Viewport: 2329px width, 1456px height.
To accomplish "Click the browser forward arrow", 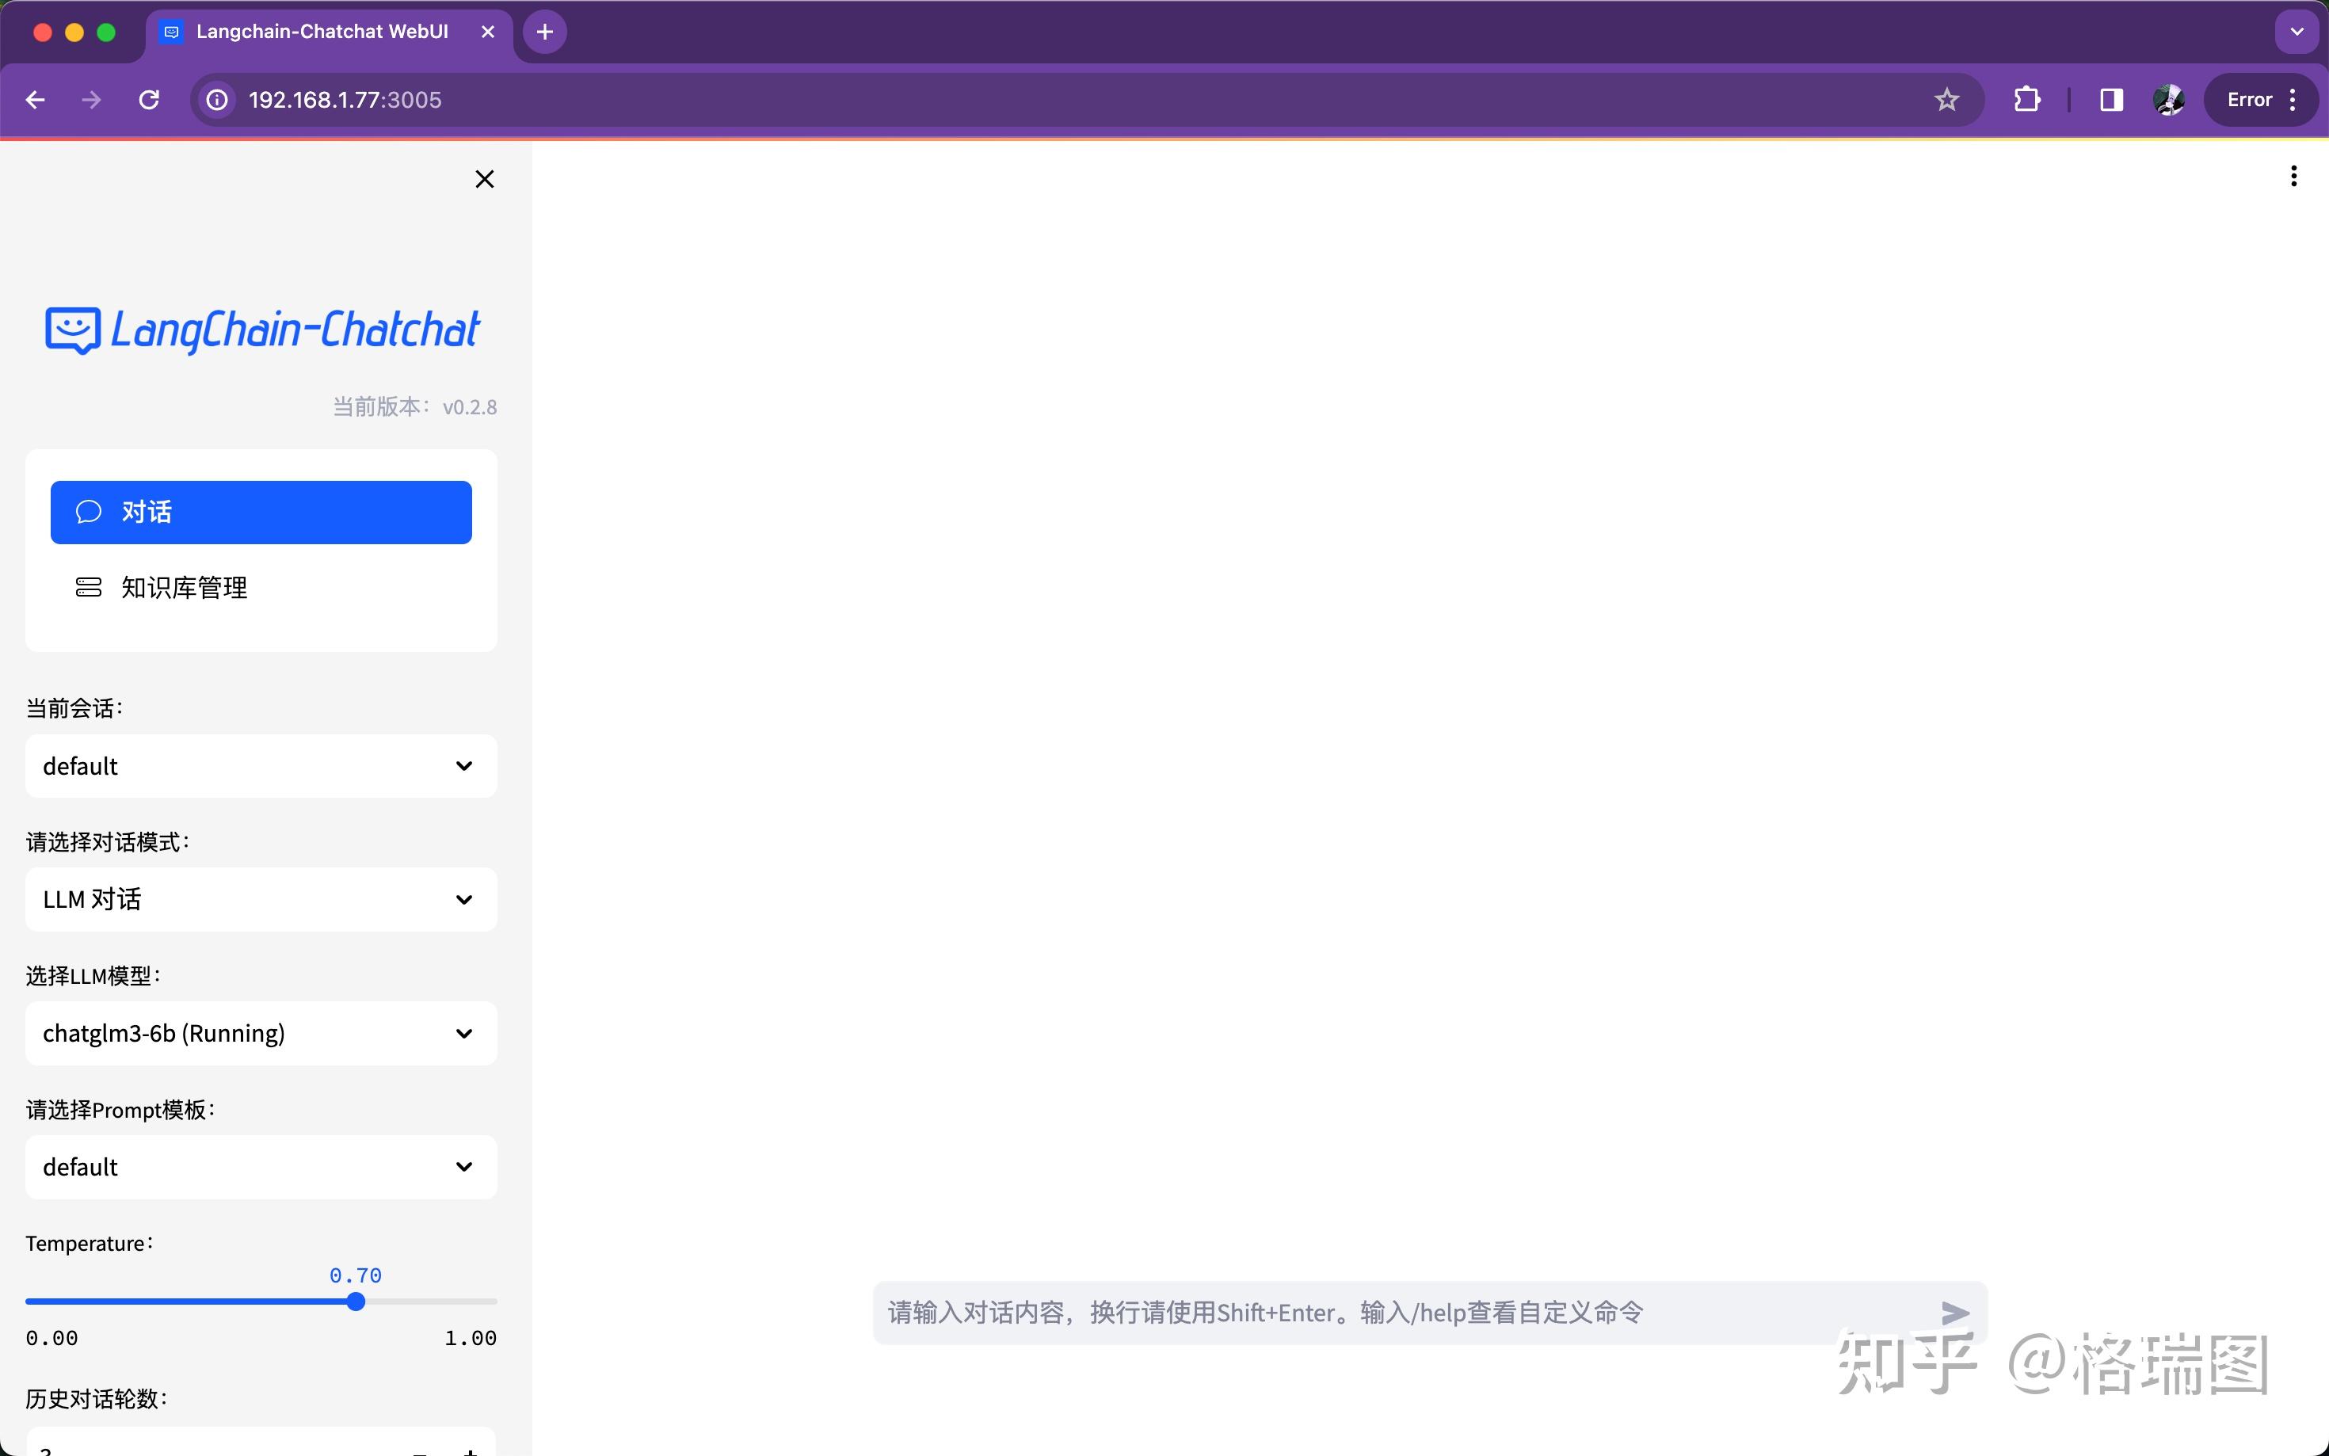I will click(91, 100).
